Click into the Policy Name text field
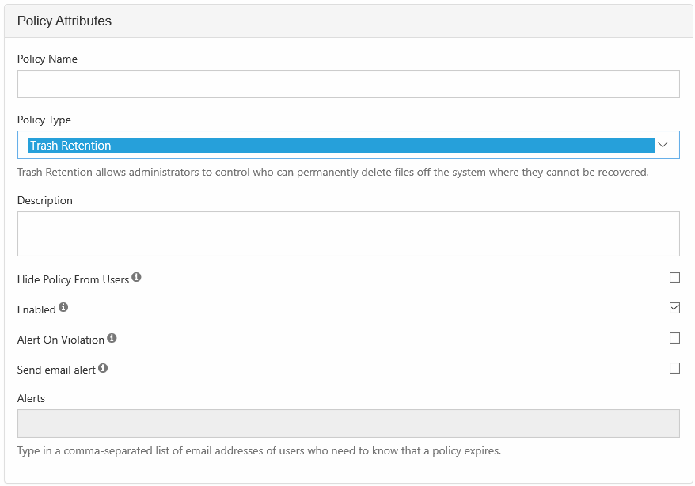Viewport: 695px width, 486px height. pos(348,84)
